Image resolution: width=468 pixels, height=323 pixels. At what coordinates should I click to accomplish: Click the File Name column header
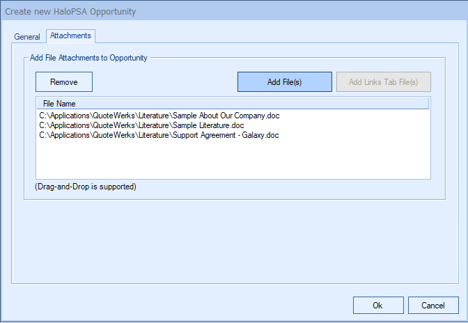pos(59,104)
